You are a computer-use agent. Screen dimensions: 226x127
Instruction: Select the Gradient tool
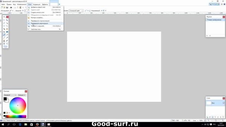pos(7,32)
